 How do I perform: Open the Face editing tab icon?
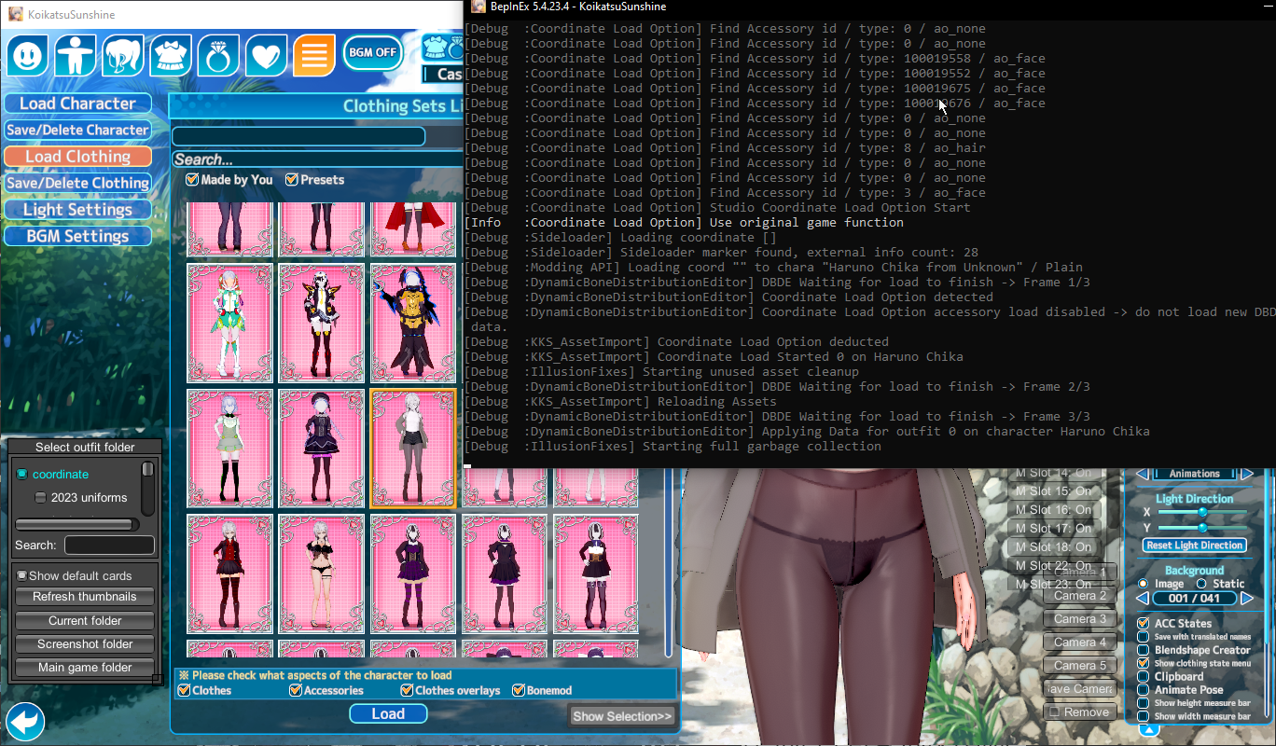pyautogui.click(x=28, y=56)
